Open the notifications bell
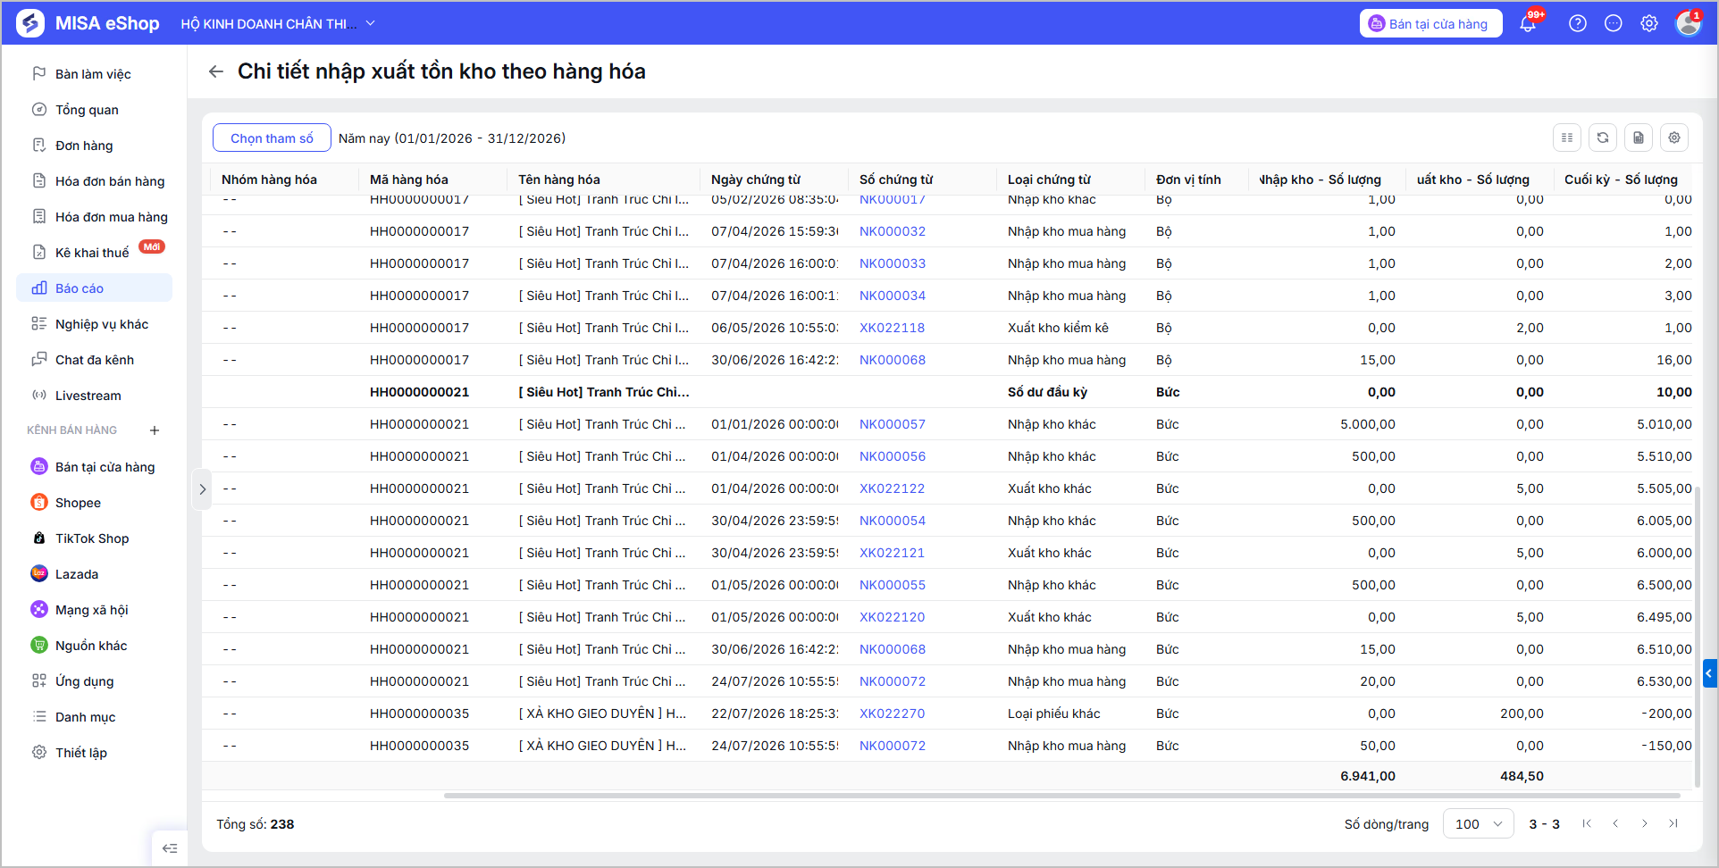This screenshot has height=868, width=1719. pyautogui.click(x=1528, y=23)
